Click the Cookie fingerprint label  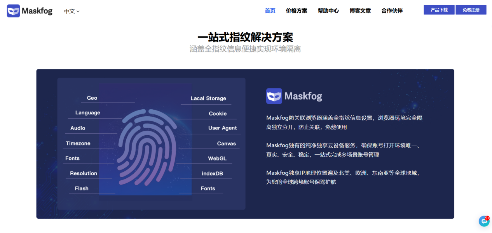pyautogui.click(x=218, y=114)
